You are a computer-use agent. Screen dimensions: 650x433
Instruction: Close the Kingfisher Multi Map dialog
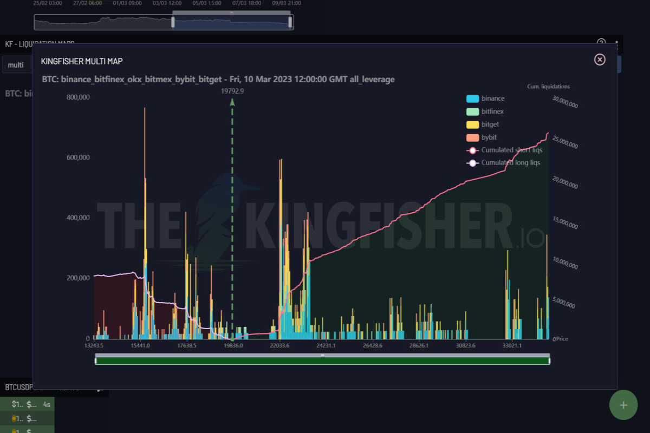pyautogui.click(x=600, y=60)
